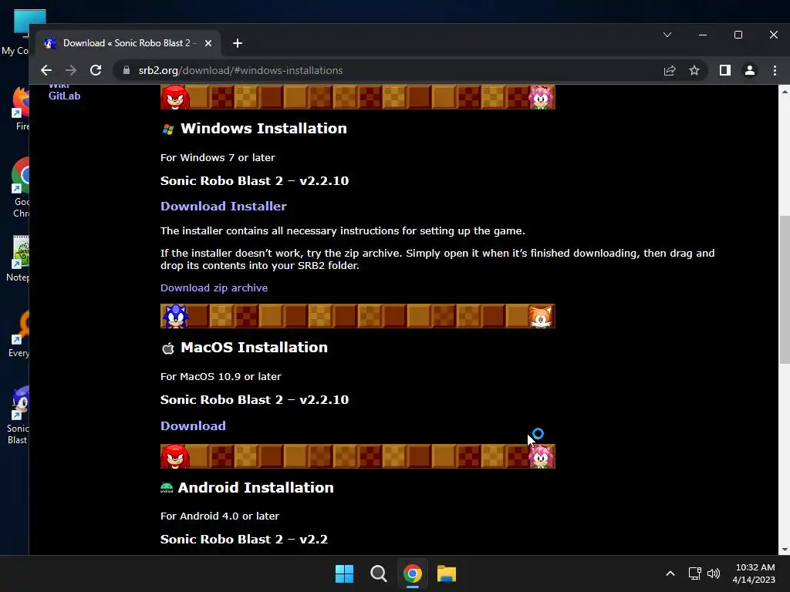The height and width of the screenshot is (592, 790).
Task: Click the Apple logo beside MacOS Installation
Action: pyautogui.click(x=167, y=348)
